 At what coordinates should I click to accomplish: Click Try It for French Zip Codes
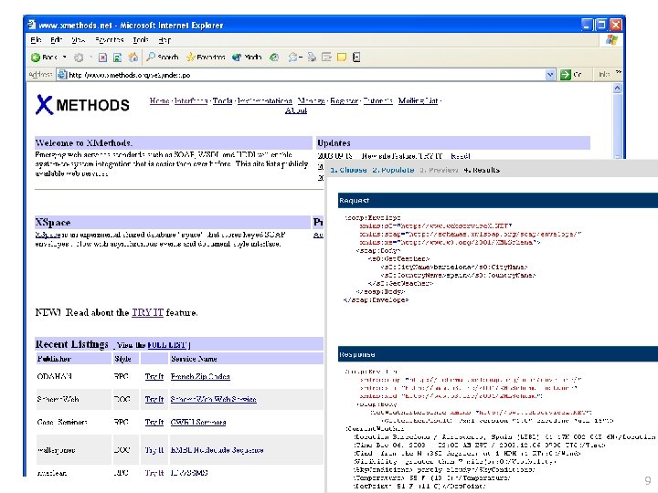[154, 376]
